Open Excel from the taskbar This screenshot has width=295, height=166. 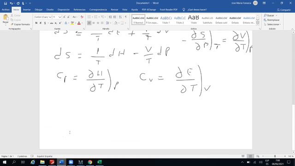point(100,162)
